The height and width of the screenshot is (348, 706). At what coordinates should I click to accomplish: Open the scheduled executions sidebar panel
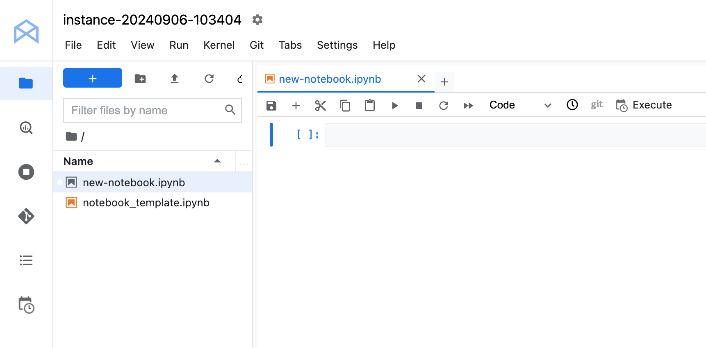(26, 305)
